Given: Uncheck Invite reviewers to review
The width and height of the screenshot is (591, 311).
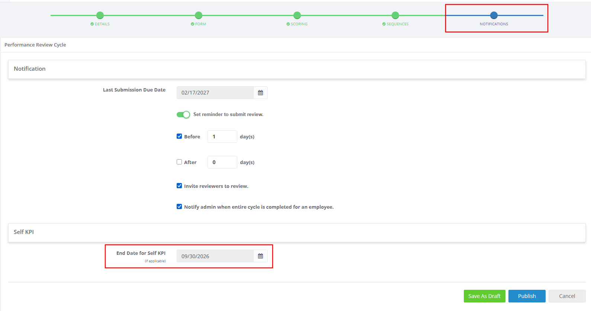Looking at the screenshot, I should [x=179, y=186].
